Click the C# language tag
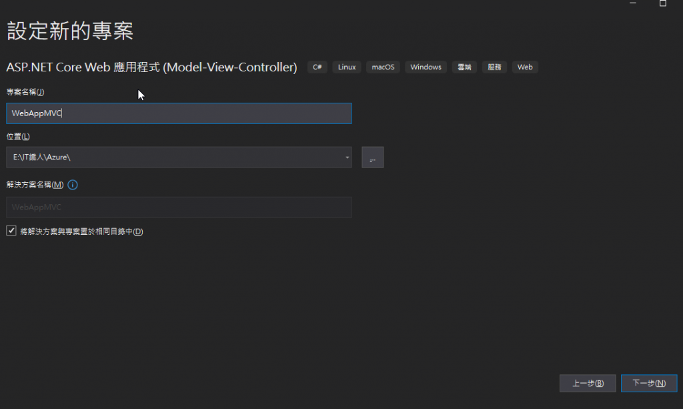 pos(317,67)
